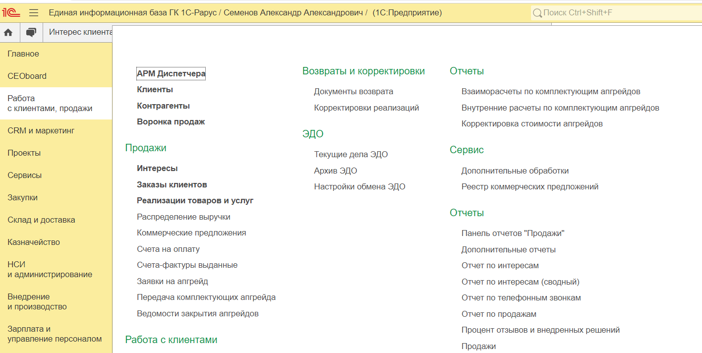Open the Главное section
Image resolution: width=702 pixels, height=353 pixels.
click(56, 54)
